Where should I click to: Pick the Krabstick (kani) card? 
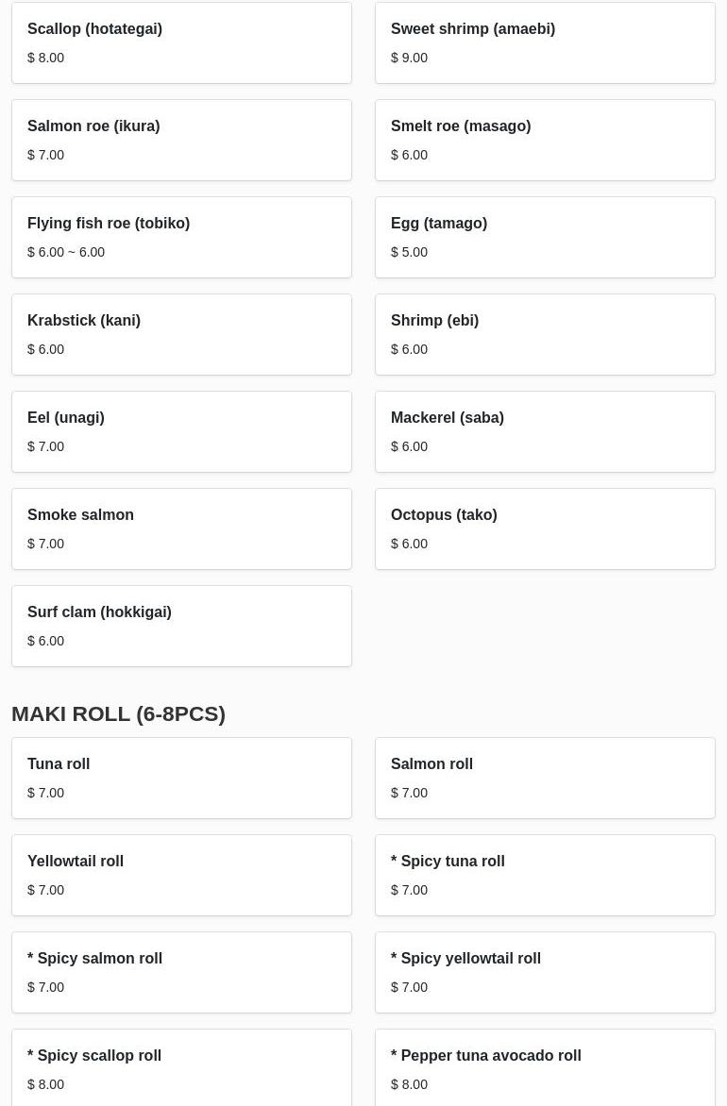[x=181, y=334]
